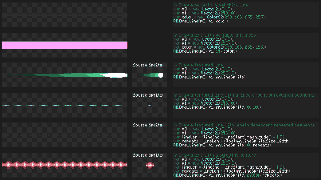
Task: Select Color32 line in the variable thickness block
Action: click(x=220, y=47)
